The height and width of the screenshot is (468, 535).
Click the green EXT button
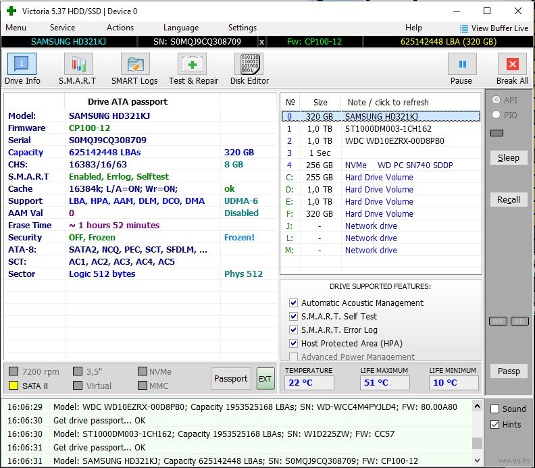pyautogui.click(x=265, y=379)
